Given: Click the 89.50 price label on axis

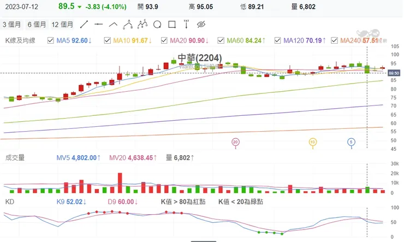Looking at the screenshot, I should coord(394,73).
